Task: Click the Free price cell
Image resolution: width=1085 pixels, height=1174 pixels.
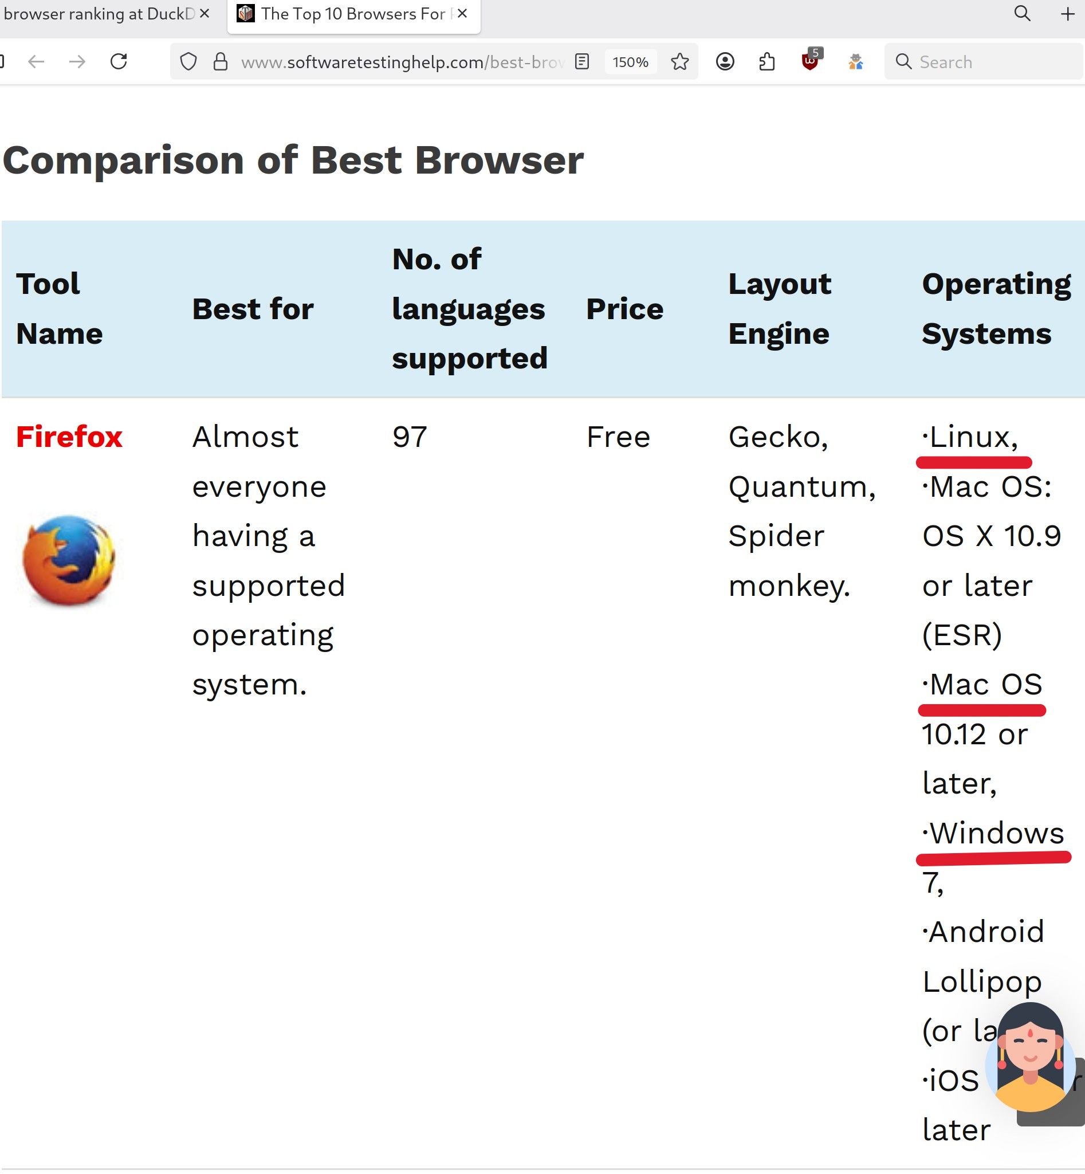Action: coord(618,437)
